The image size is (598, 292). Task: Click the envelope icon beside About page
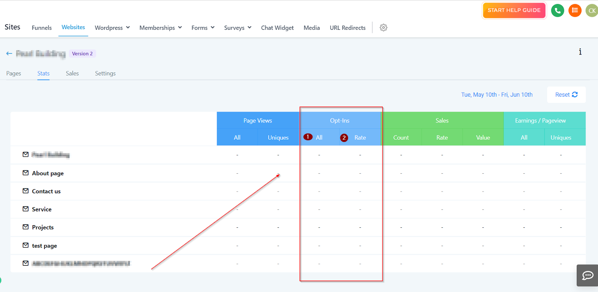(25, 173)
